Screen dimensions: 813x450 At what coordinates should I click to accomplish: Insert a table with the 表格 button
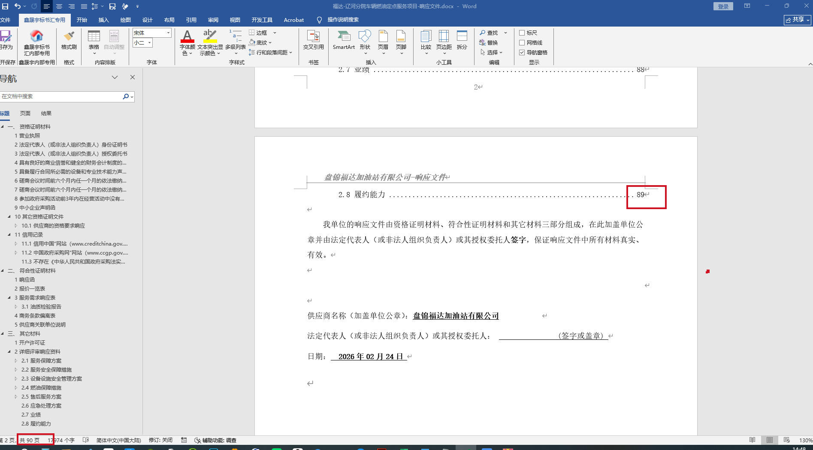tap(94, 41)
